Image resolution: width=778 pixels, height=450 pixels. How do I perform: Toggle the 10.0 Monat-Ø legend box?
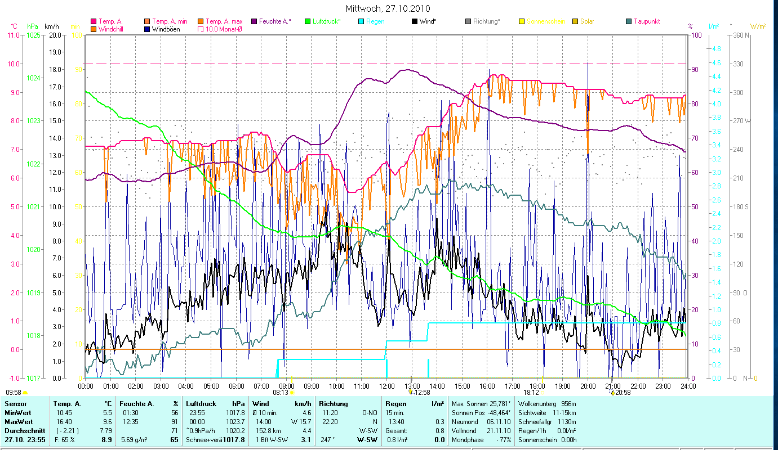coord(201,29)
